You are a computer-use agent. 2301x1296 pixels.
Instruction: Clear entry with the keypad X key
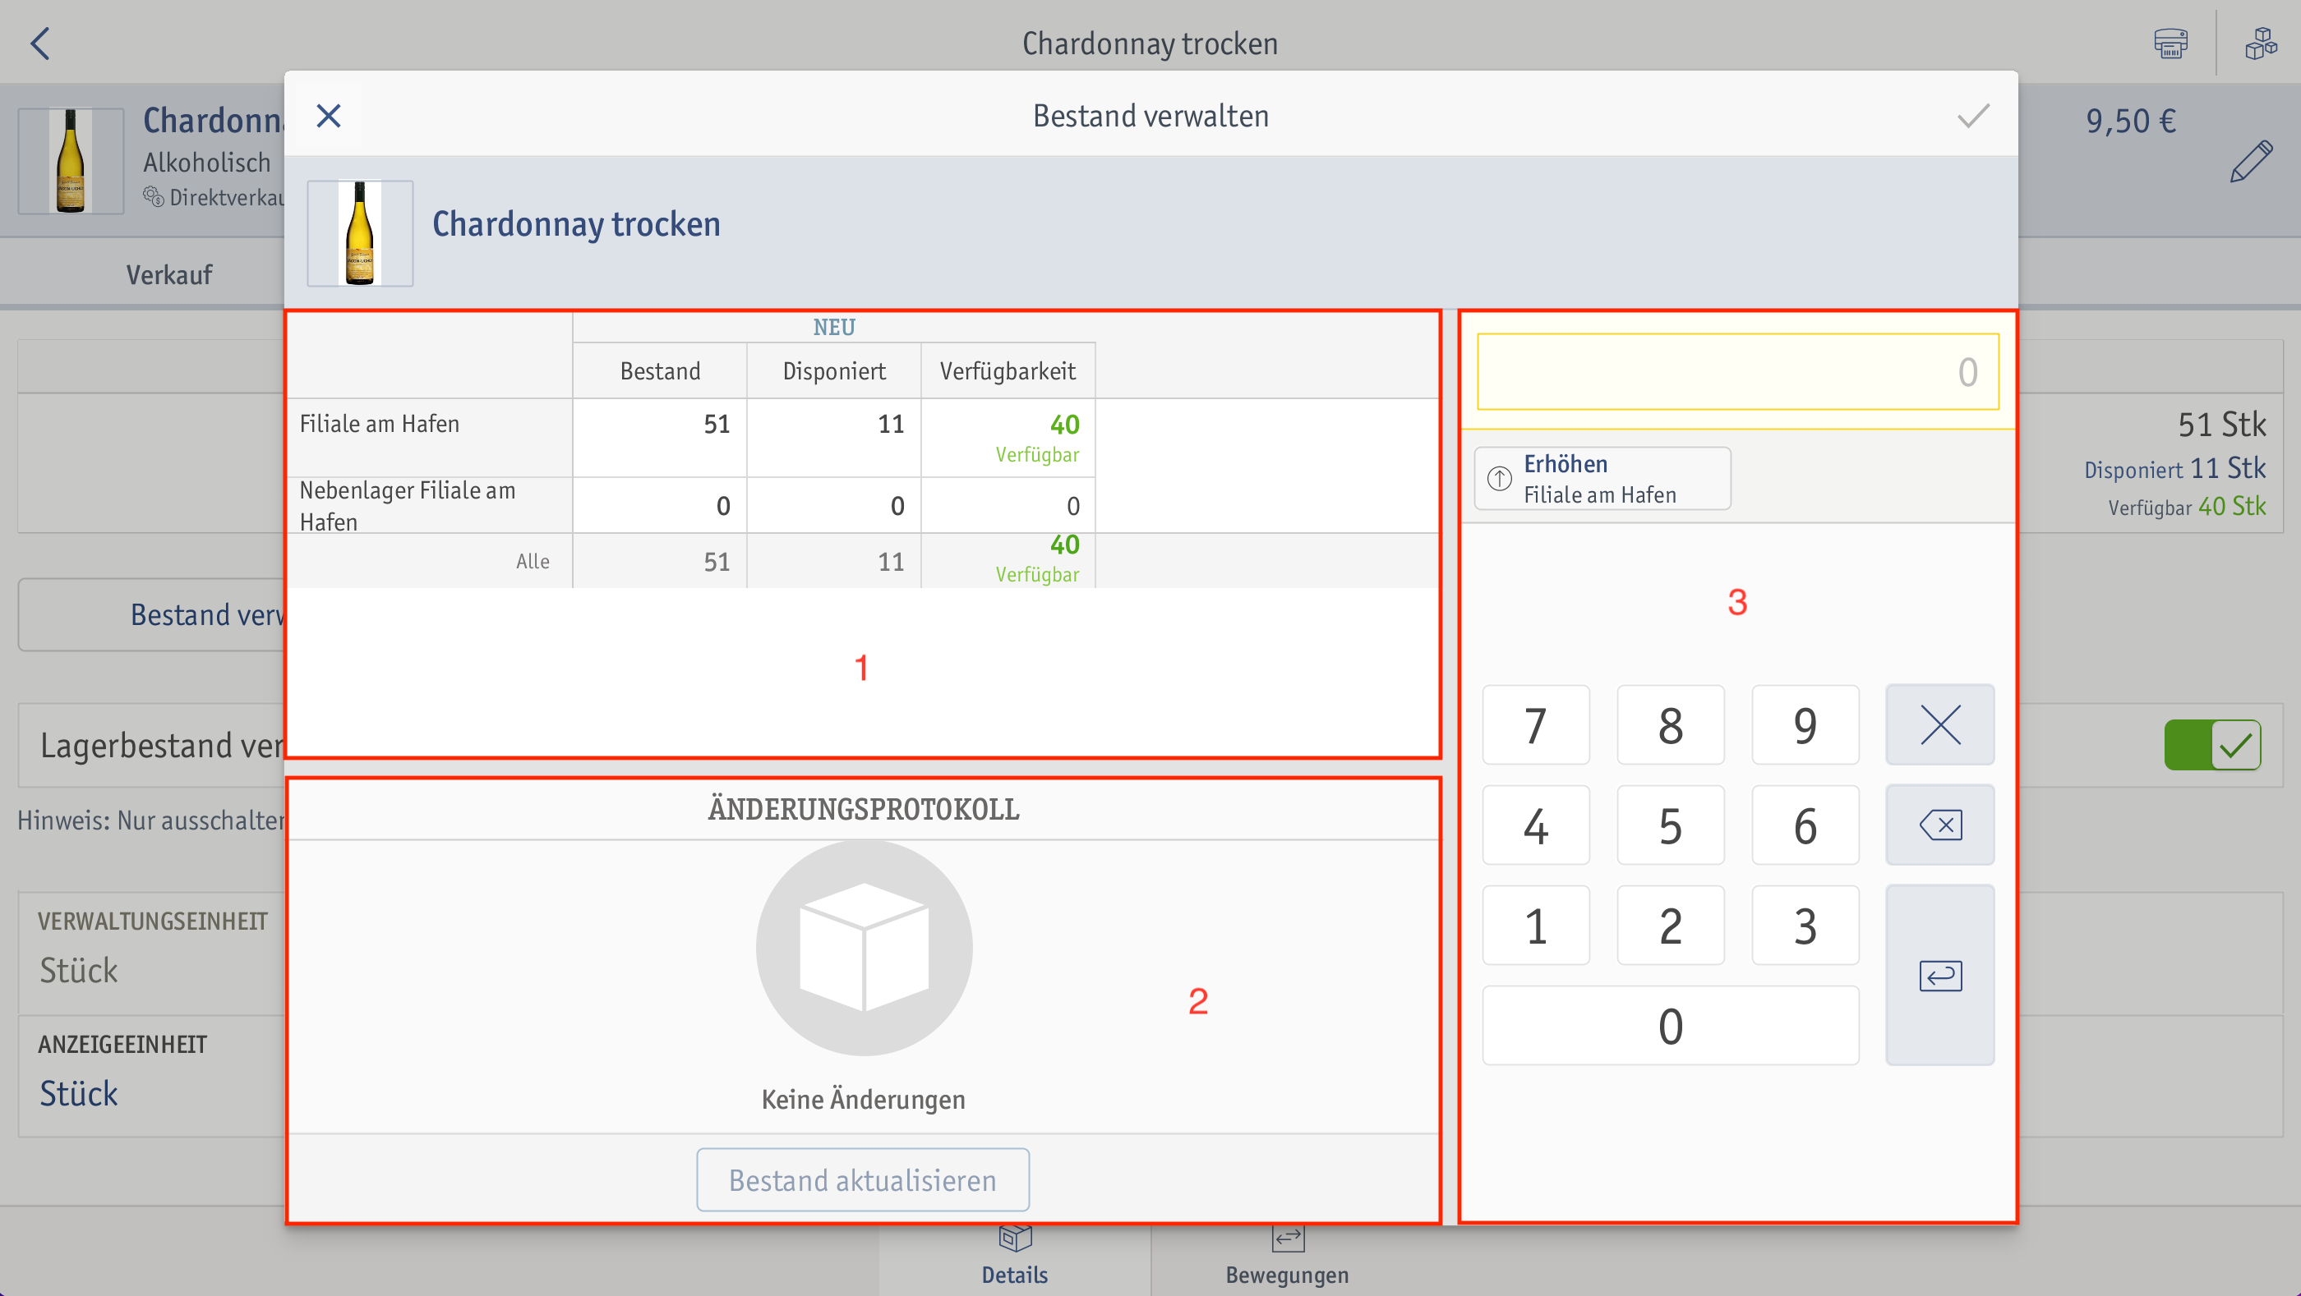pyautogui.click(x=1939, y=724)
